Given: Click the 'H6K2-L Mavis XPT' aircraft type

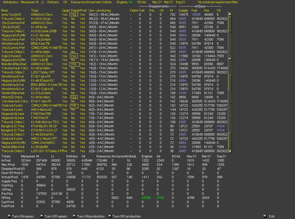Looking at the screenshot, I should (44, 139).
